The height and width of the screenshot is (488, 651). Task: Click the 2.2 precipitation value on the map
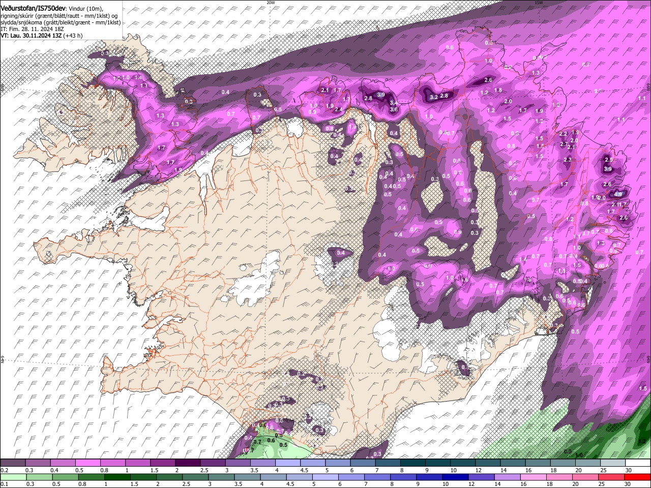click(x=563, y=134)
